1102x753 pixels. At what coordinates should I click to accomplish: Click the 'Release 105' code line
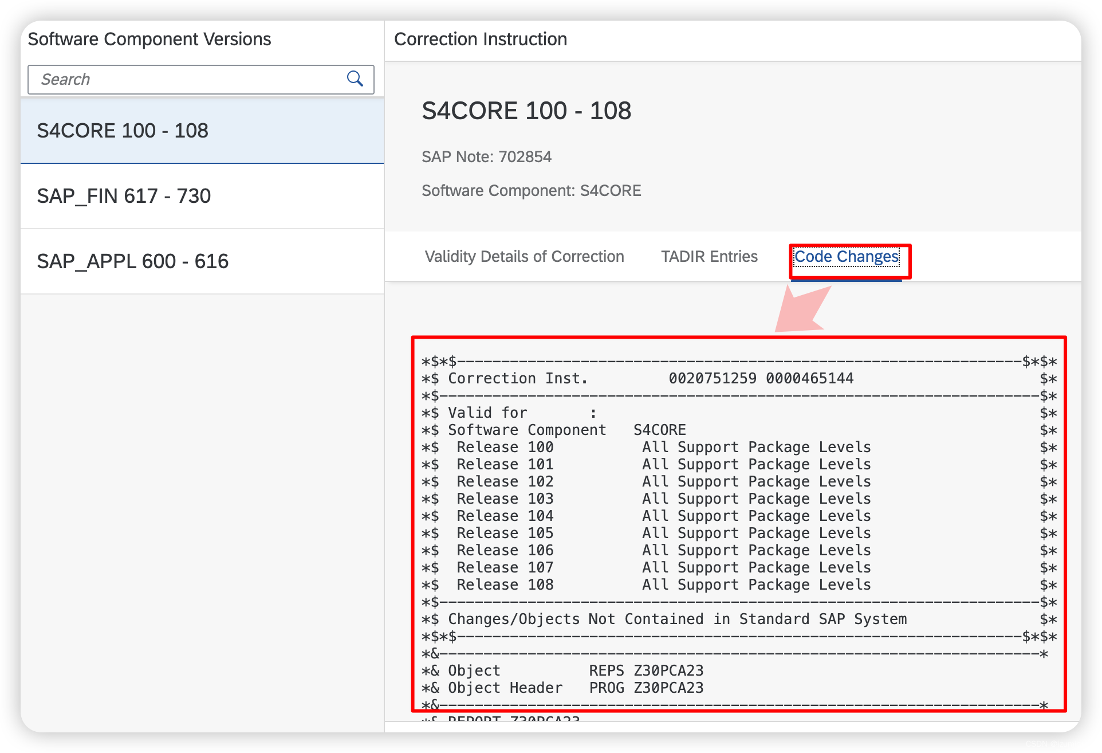coord(739,533)
